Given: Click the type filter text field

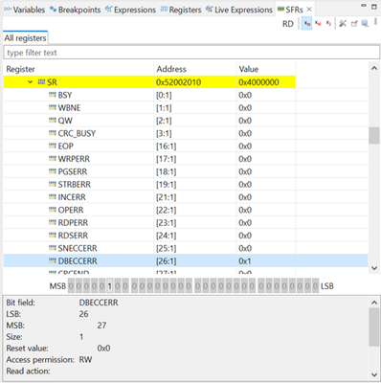Looking at the screenshot, I should pyautogui.click(x=191, y=53).
